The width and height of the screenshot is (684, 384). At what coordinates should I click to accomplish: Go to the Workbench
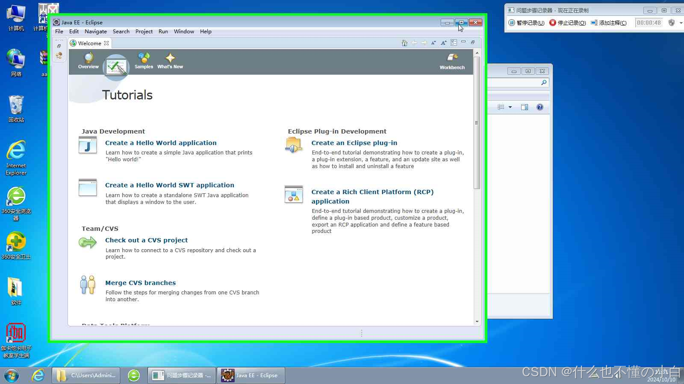pos(452,61)
